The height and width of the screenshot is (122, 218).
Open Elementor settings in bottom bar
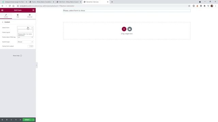pos(2,120)
